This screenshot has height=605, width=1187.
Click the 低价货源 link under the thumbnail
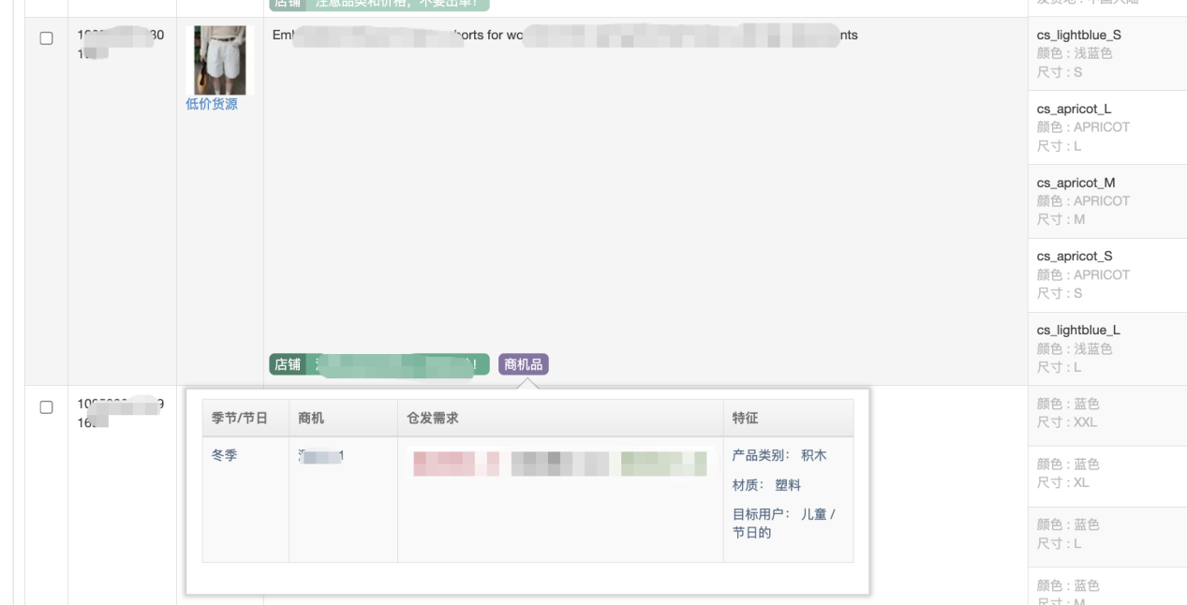(212, 104)
